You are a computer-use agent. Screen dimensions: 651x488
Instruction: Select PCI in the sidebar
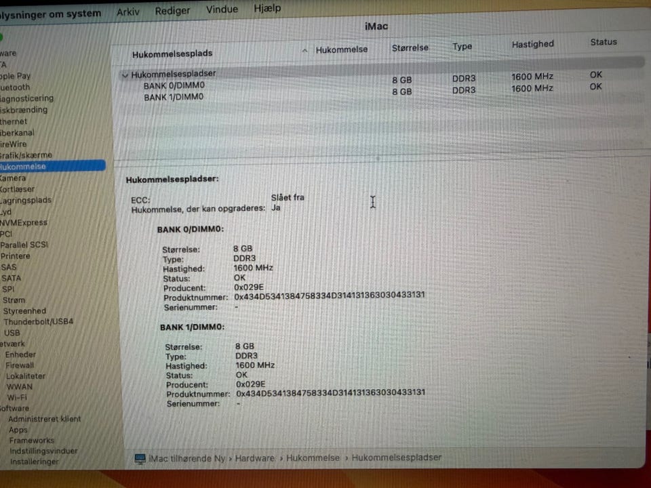click(x=6, y=234)
